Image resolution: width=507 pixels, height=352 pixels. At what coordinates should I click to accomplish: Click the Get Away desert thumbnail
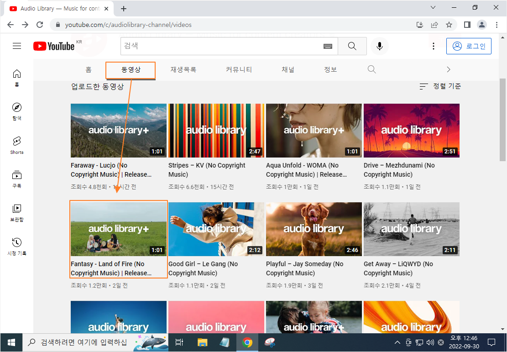[412, 229]
